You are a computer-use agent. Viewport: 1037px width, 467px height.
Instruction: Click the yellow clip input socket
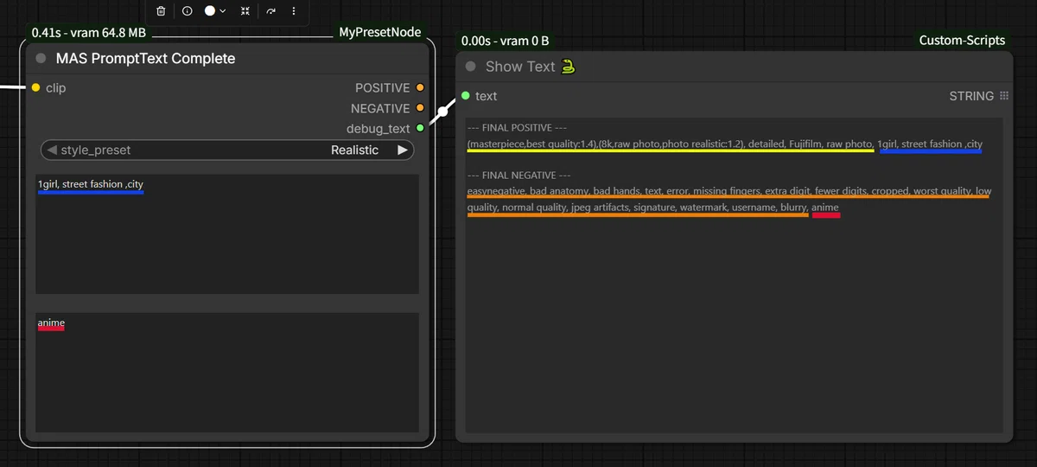[x=35, y=87]
